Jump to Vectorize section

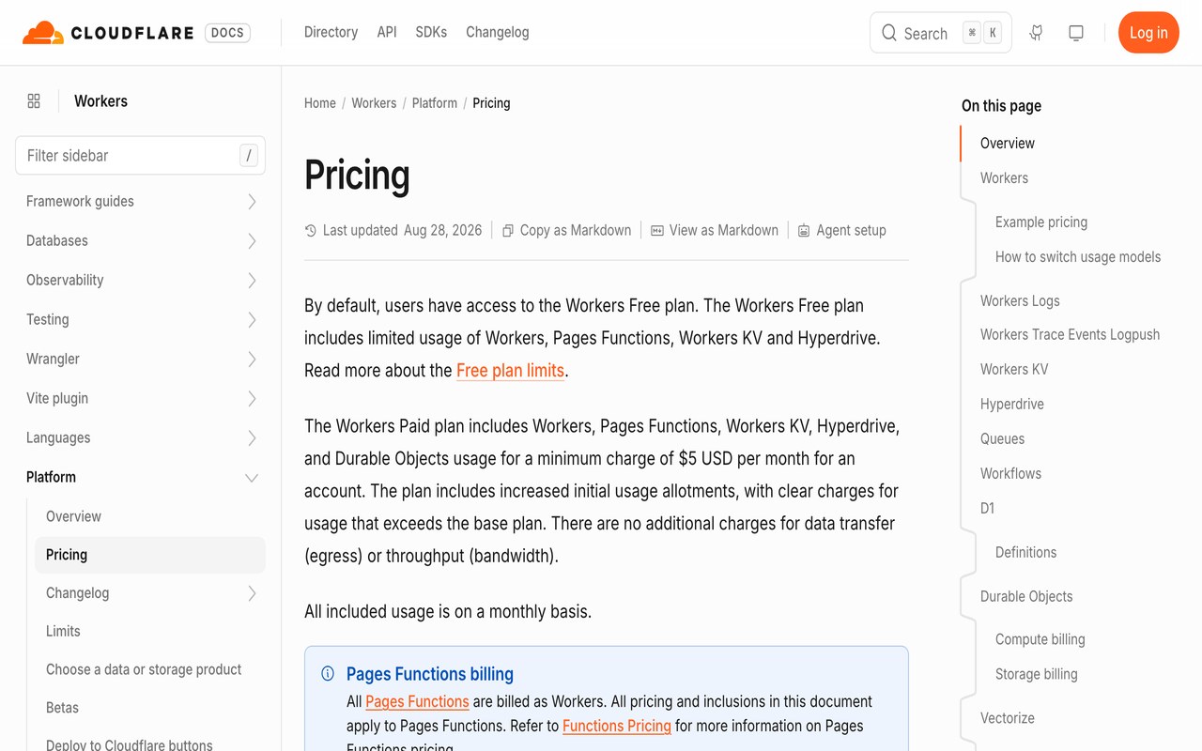point(1008,719)
